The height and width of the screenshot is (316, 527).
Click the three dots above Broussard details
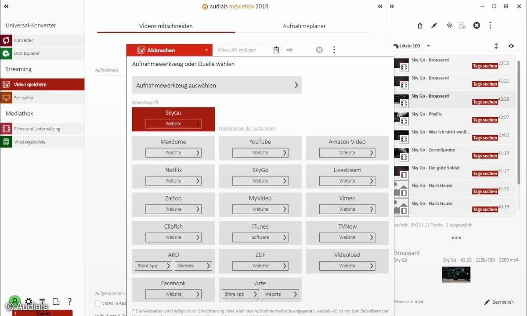456,238
